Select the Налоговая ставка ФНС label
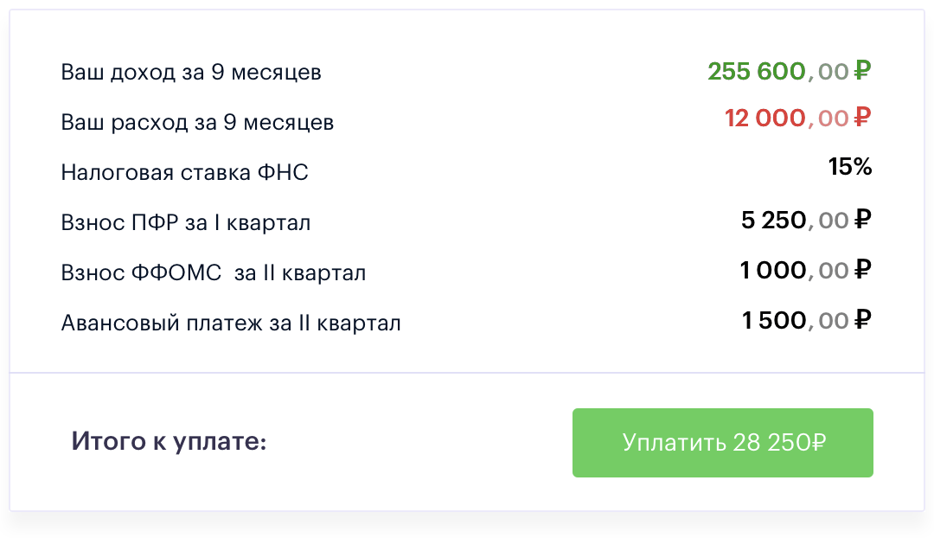Image resolution: width=934 pixels, height=538 pixels. coord(184,172)
